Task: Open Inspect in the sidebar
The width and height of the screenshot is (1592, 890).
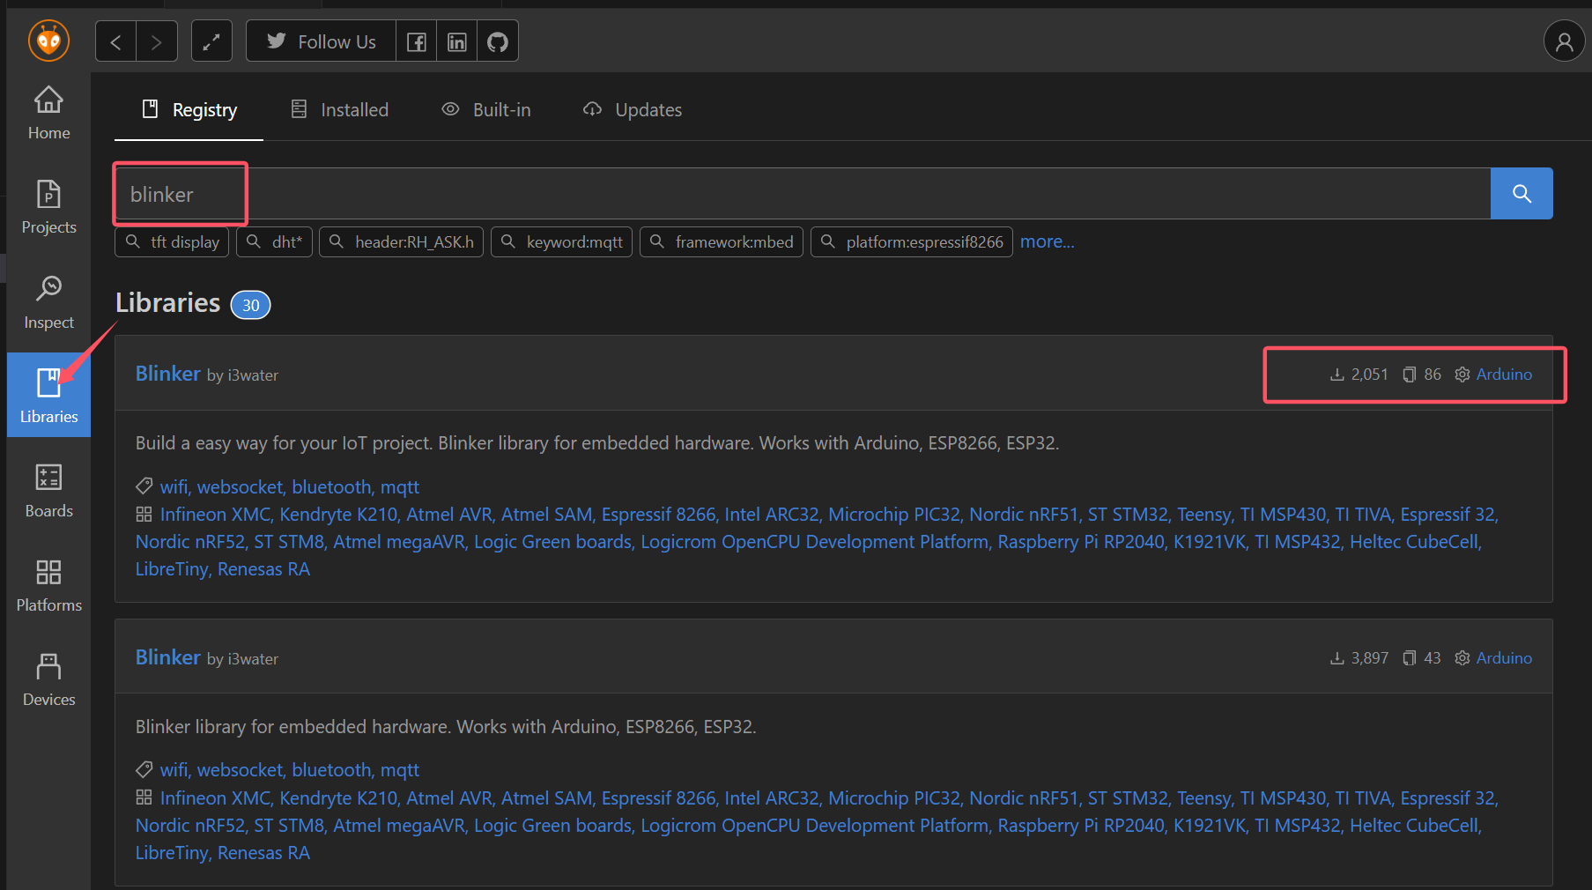Action: click(x=48, y=302)
